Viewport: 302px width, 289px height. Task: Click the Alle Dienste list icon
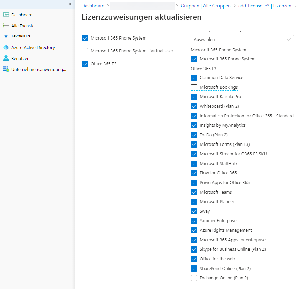click(x=6, y=26)
